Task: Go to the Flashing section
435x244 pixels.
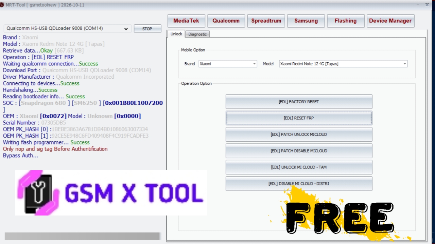Action: point(346,21)
